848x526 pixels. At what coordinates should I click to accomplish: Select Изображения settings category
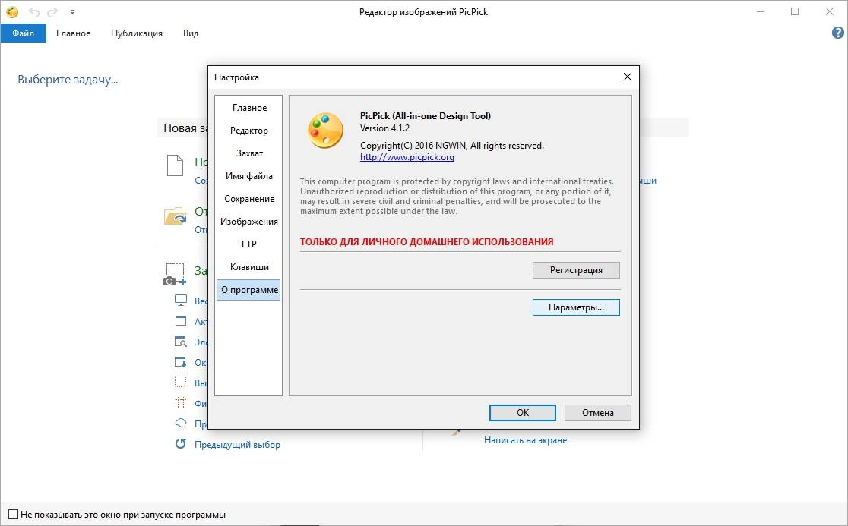(248, 222)
